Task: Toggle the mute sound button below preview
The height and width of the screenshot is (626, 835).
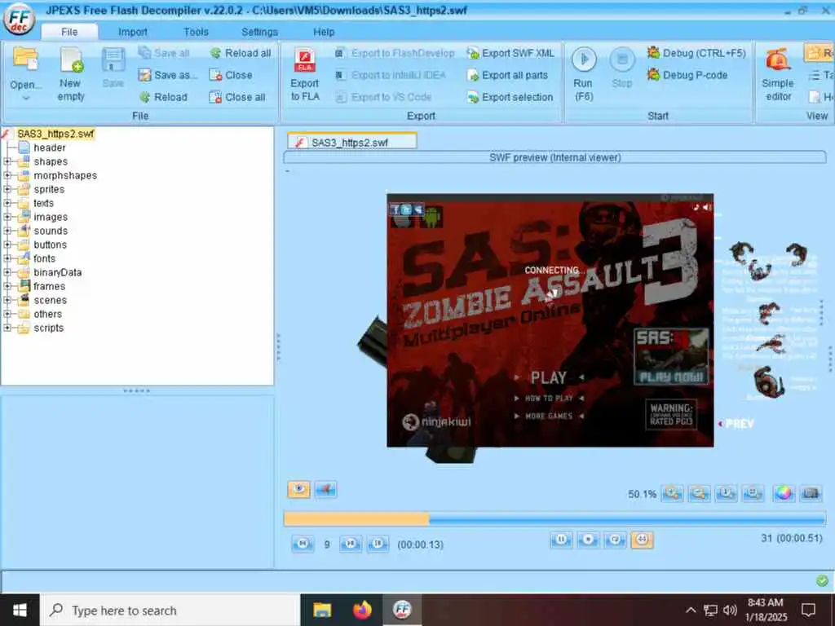Action: click(325, 489)
